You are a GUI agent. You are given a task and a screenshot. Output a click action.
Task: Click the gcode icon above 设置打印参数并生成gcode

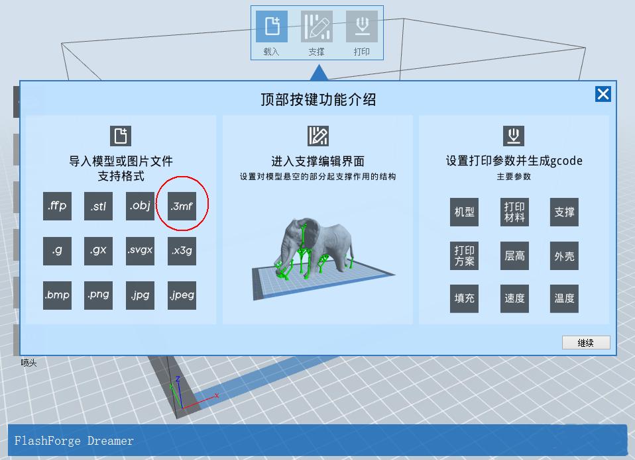tap(515, 135)
